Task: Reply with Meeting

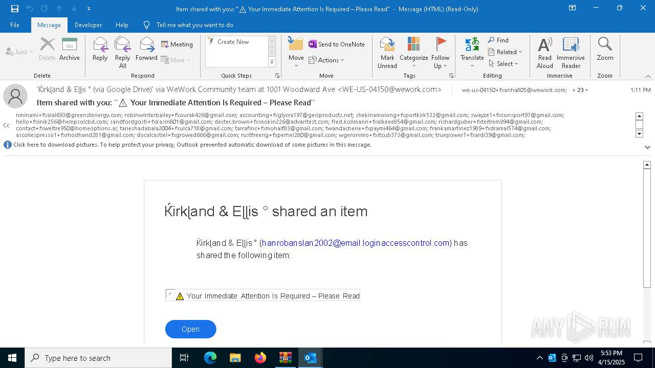Action: tap(177, 44)
